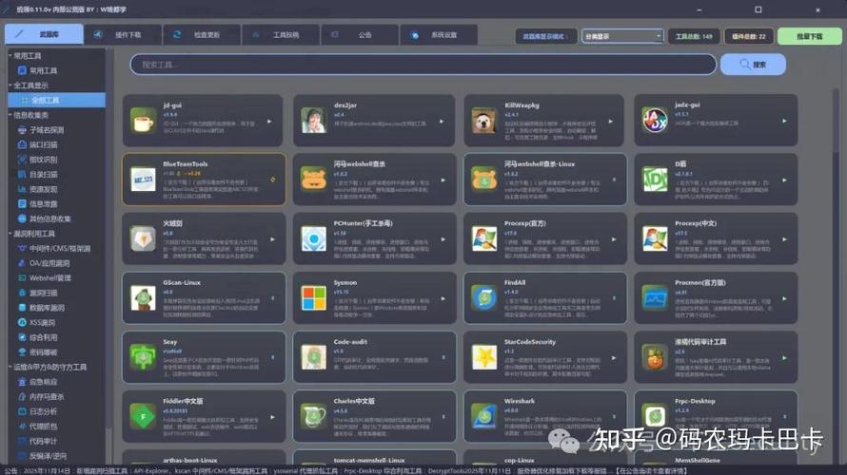The width and height of the screenshot is (847, 475).
Task: Click the 搜索 search button
Action: point(753,65)
